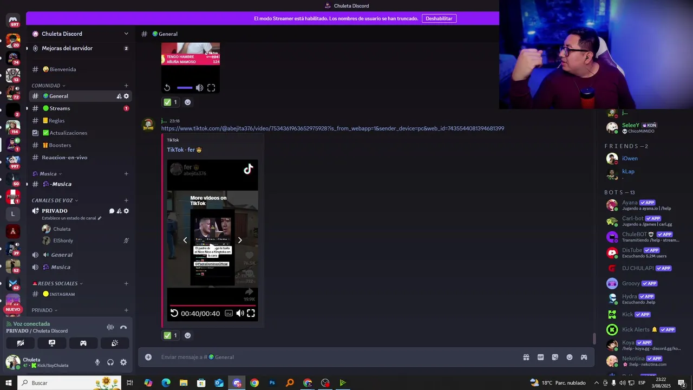Add reaction emoji under TikTok embed

tap(187, 335)
